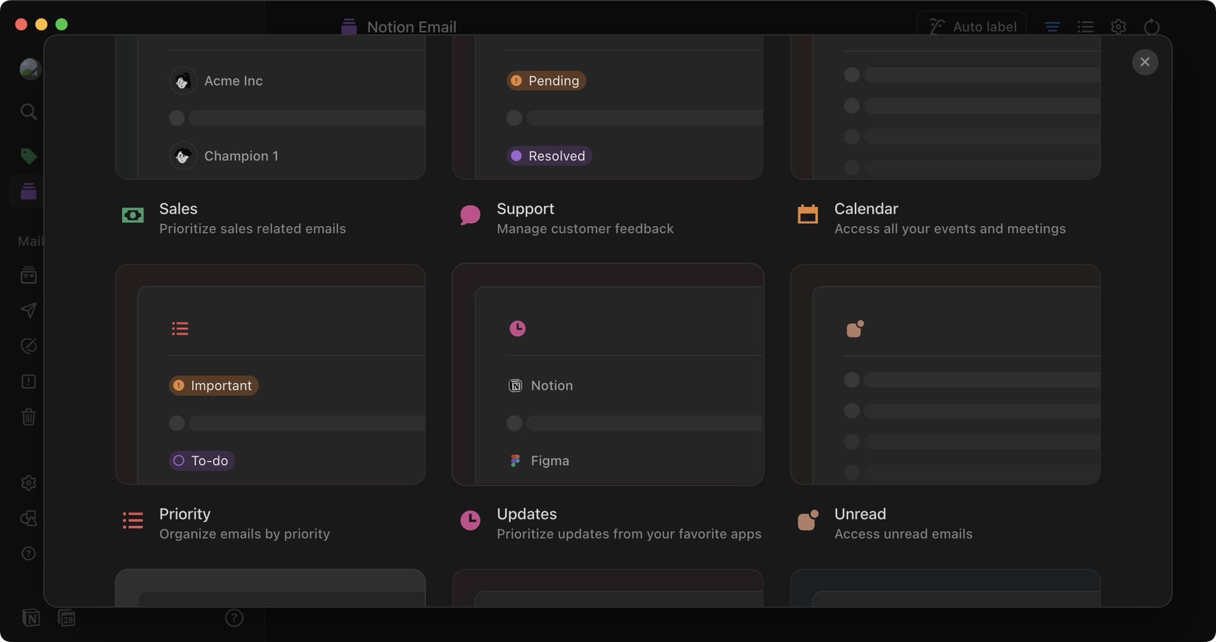Image resolution: width=1216 pixels, height=642 pixels.
Task: Select the purple Notion Email inbox icon
Action: click(x=29, y=192)
